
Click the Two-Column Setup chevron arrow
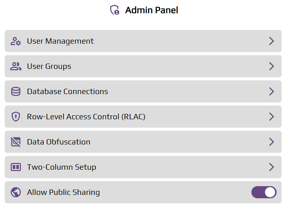272,167
